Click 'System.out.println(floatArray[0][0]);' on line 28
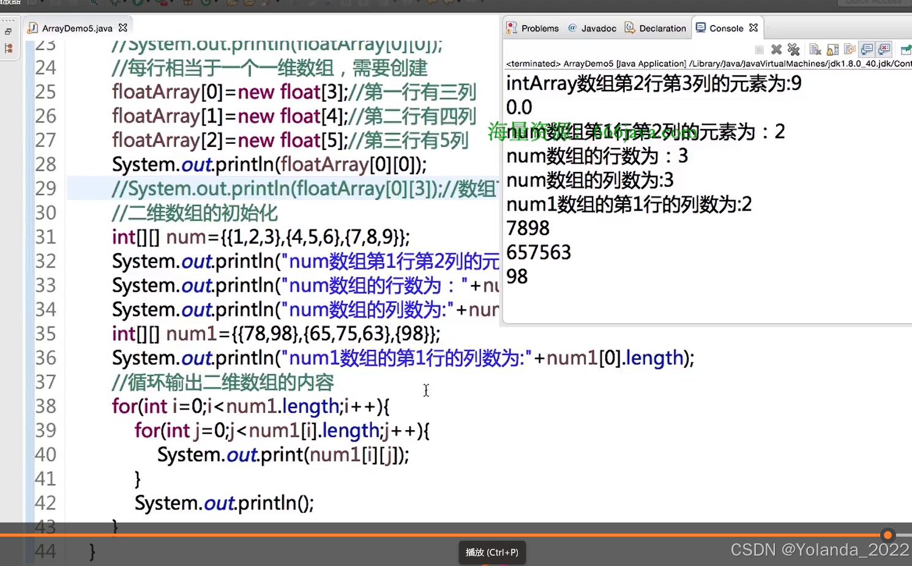The height and width of the screenshot is (566, 912). click(269, 165)
